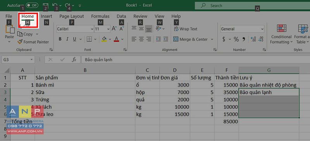Screen dimensions: 310x141
Task: Switch to the View tab
Action: pyautogui.click(x=159, y=16)
